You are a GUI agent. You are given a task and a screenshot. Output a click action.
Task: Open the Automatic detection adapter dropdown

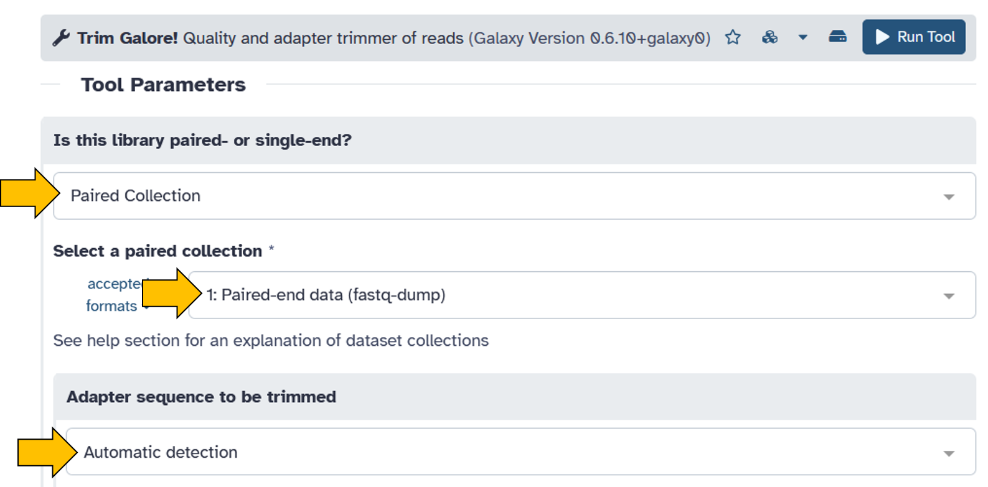(x=520, y=452)
